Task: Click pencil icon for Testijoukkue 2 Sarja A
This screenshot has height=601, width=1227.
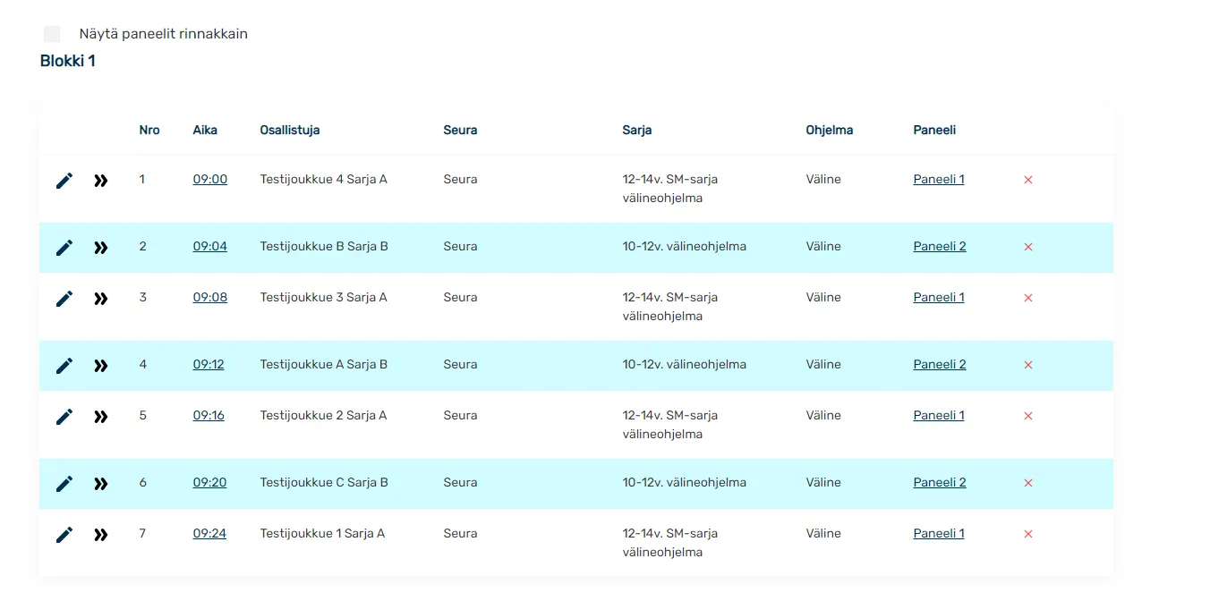Action: tap(64, 417)
